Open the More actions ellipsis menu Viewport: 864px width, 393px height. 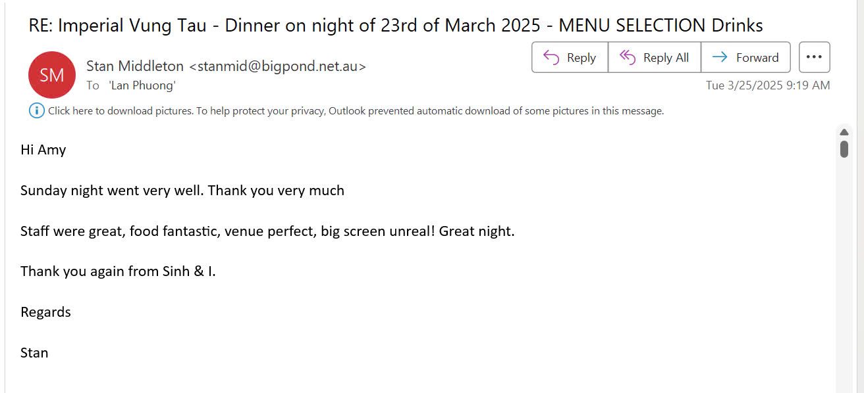814,57
